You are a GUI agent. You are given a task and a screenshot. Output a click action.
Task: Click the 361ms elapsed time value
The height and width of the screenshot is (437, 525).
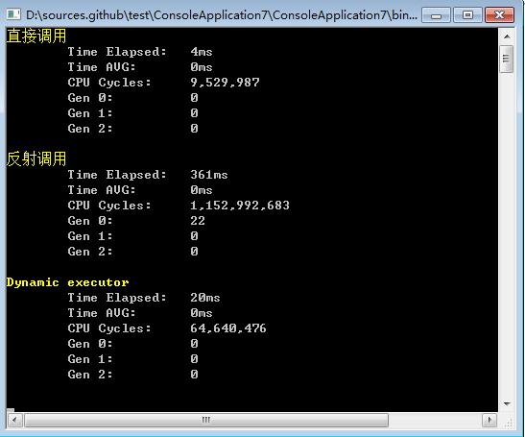pos(209,175)
